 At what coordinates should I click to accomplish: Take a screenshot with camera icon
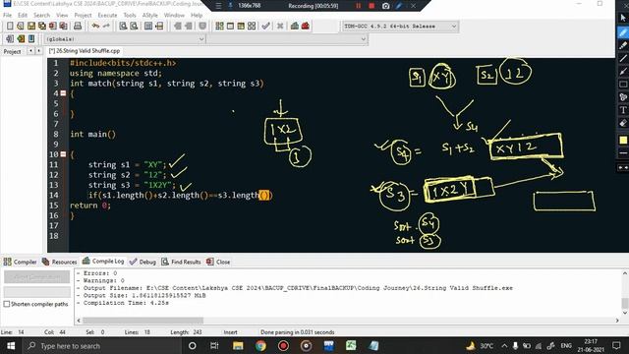[385, 6]
